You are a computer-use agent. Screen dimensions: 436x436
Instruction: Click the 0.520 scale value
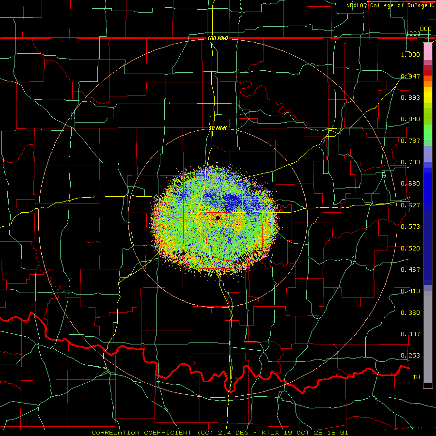pyautogui.click(x=410, y=248)
